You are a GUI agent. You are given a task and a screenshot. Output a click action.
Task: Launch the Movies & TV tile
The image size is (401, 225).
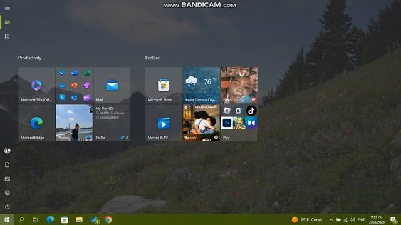(x=164, y=122)
